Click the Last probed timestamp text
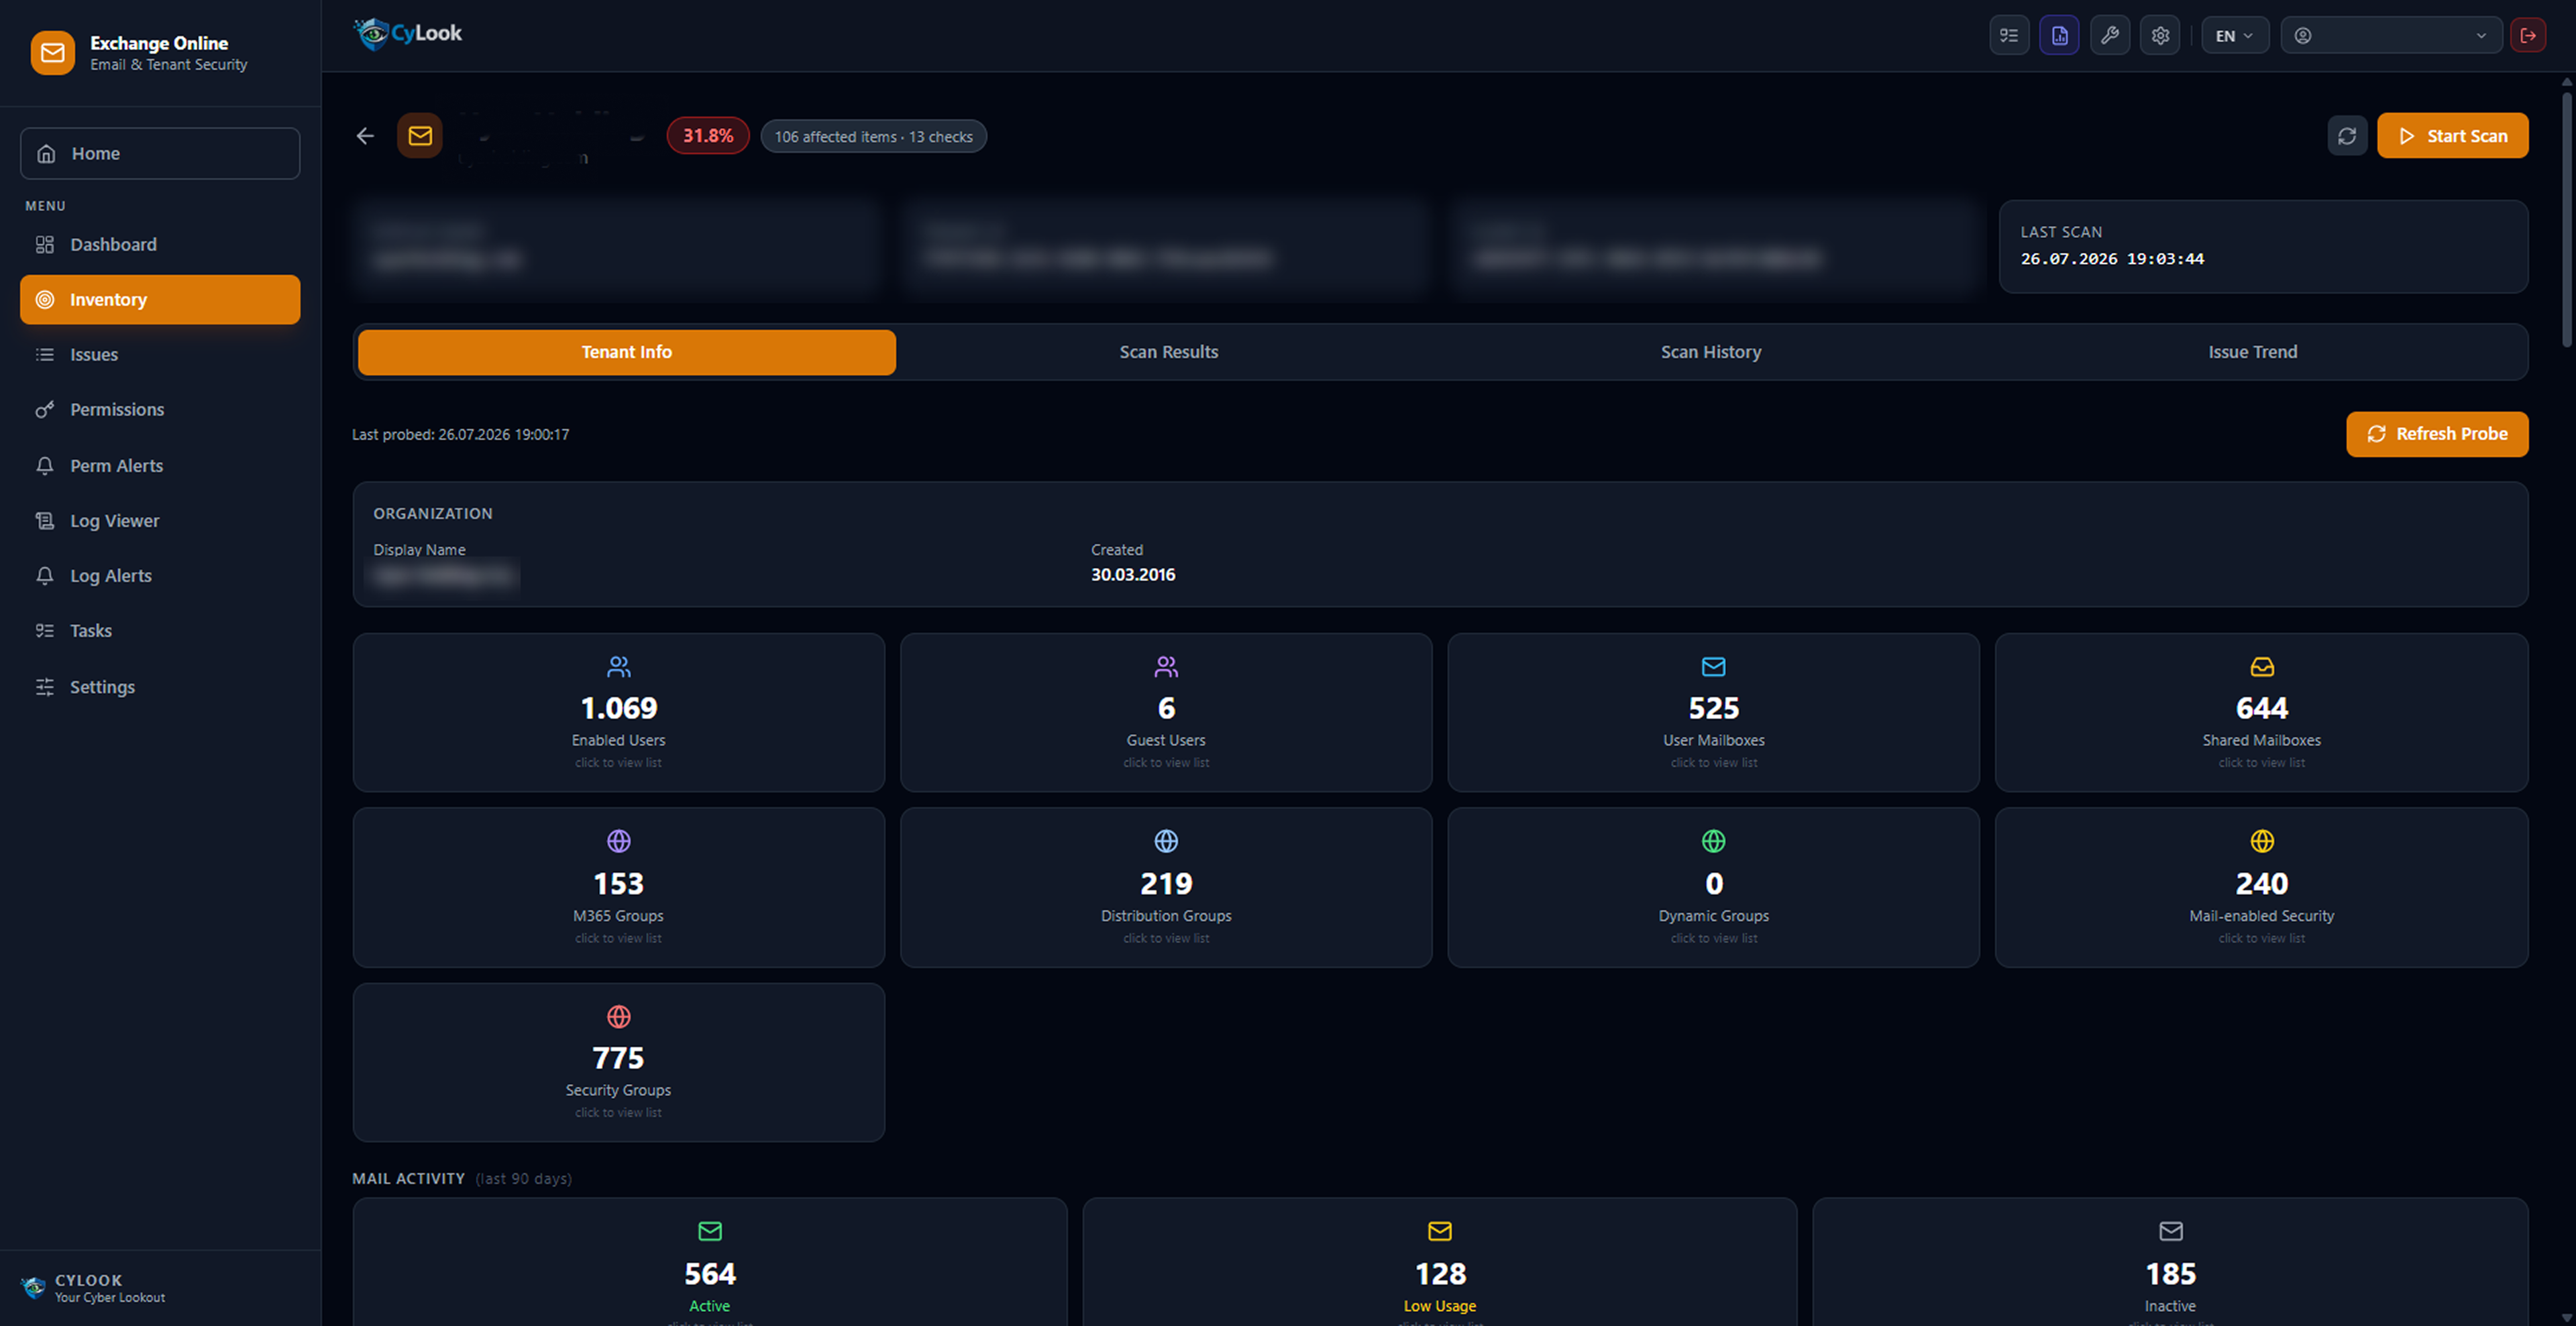Viewport: 2576px width, 1326px height. click(461, 434)
